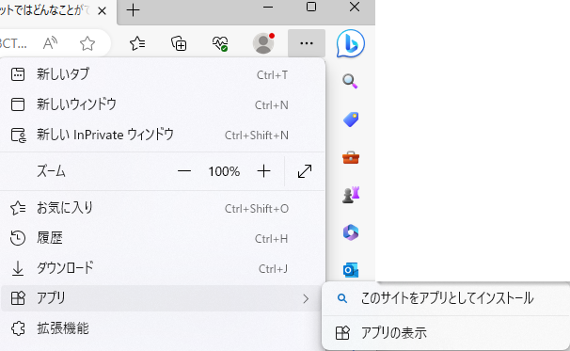Open the Favorites list toolbar icon
Image resolution: width=570 pixels, height=351 pixels.
[x=137, y=43]
